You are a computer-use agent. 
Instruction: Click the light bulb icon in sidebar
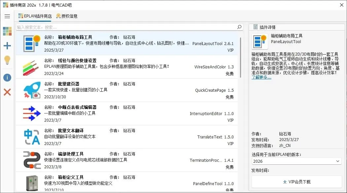7,60
